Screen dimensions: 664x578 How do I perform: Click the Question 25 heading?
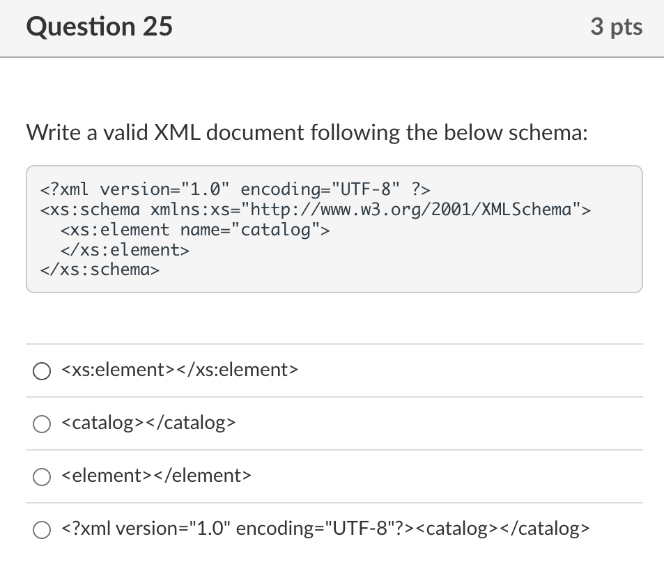tap(99, 27)
